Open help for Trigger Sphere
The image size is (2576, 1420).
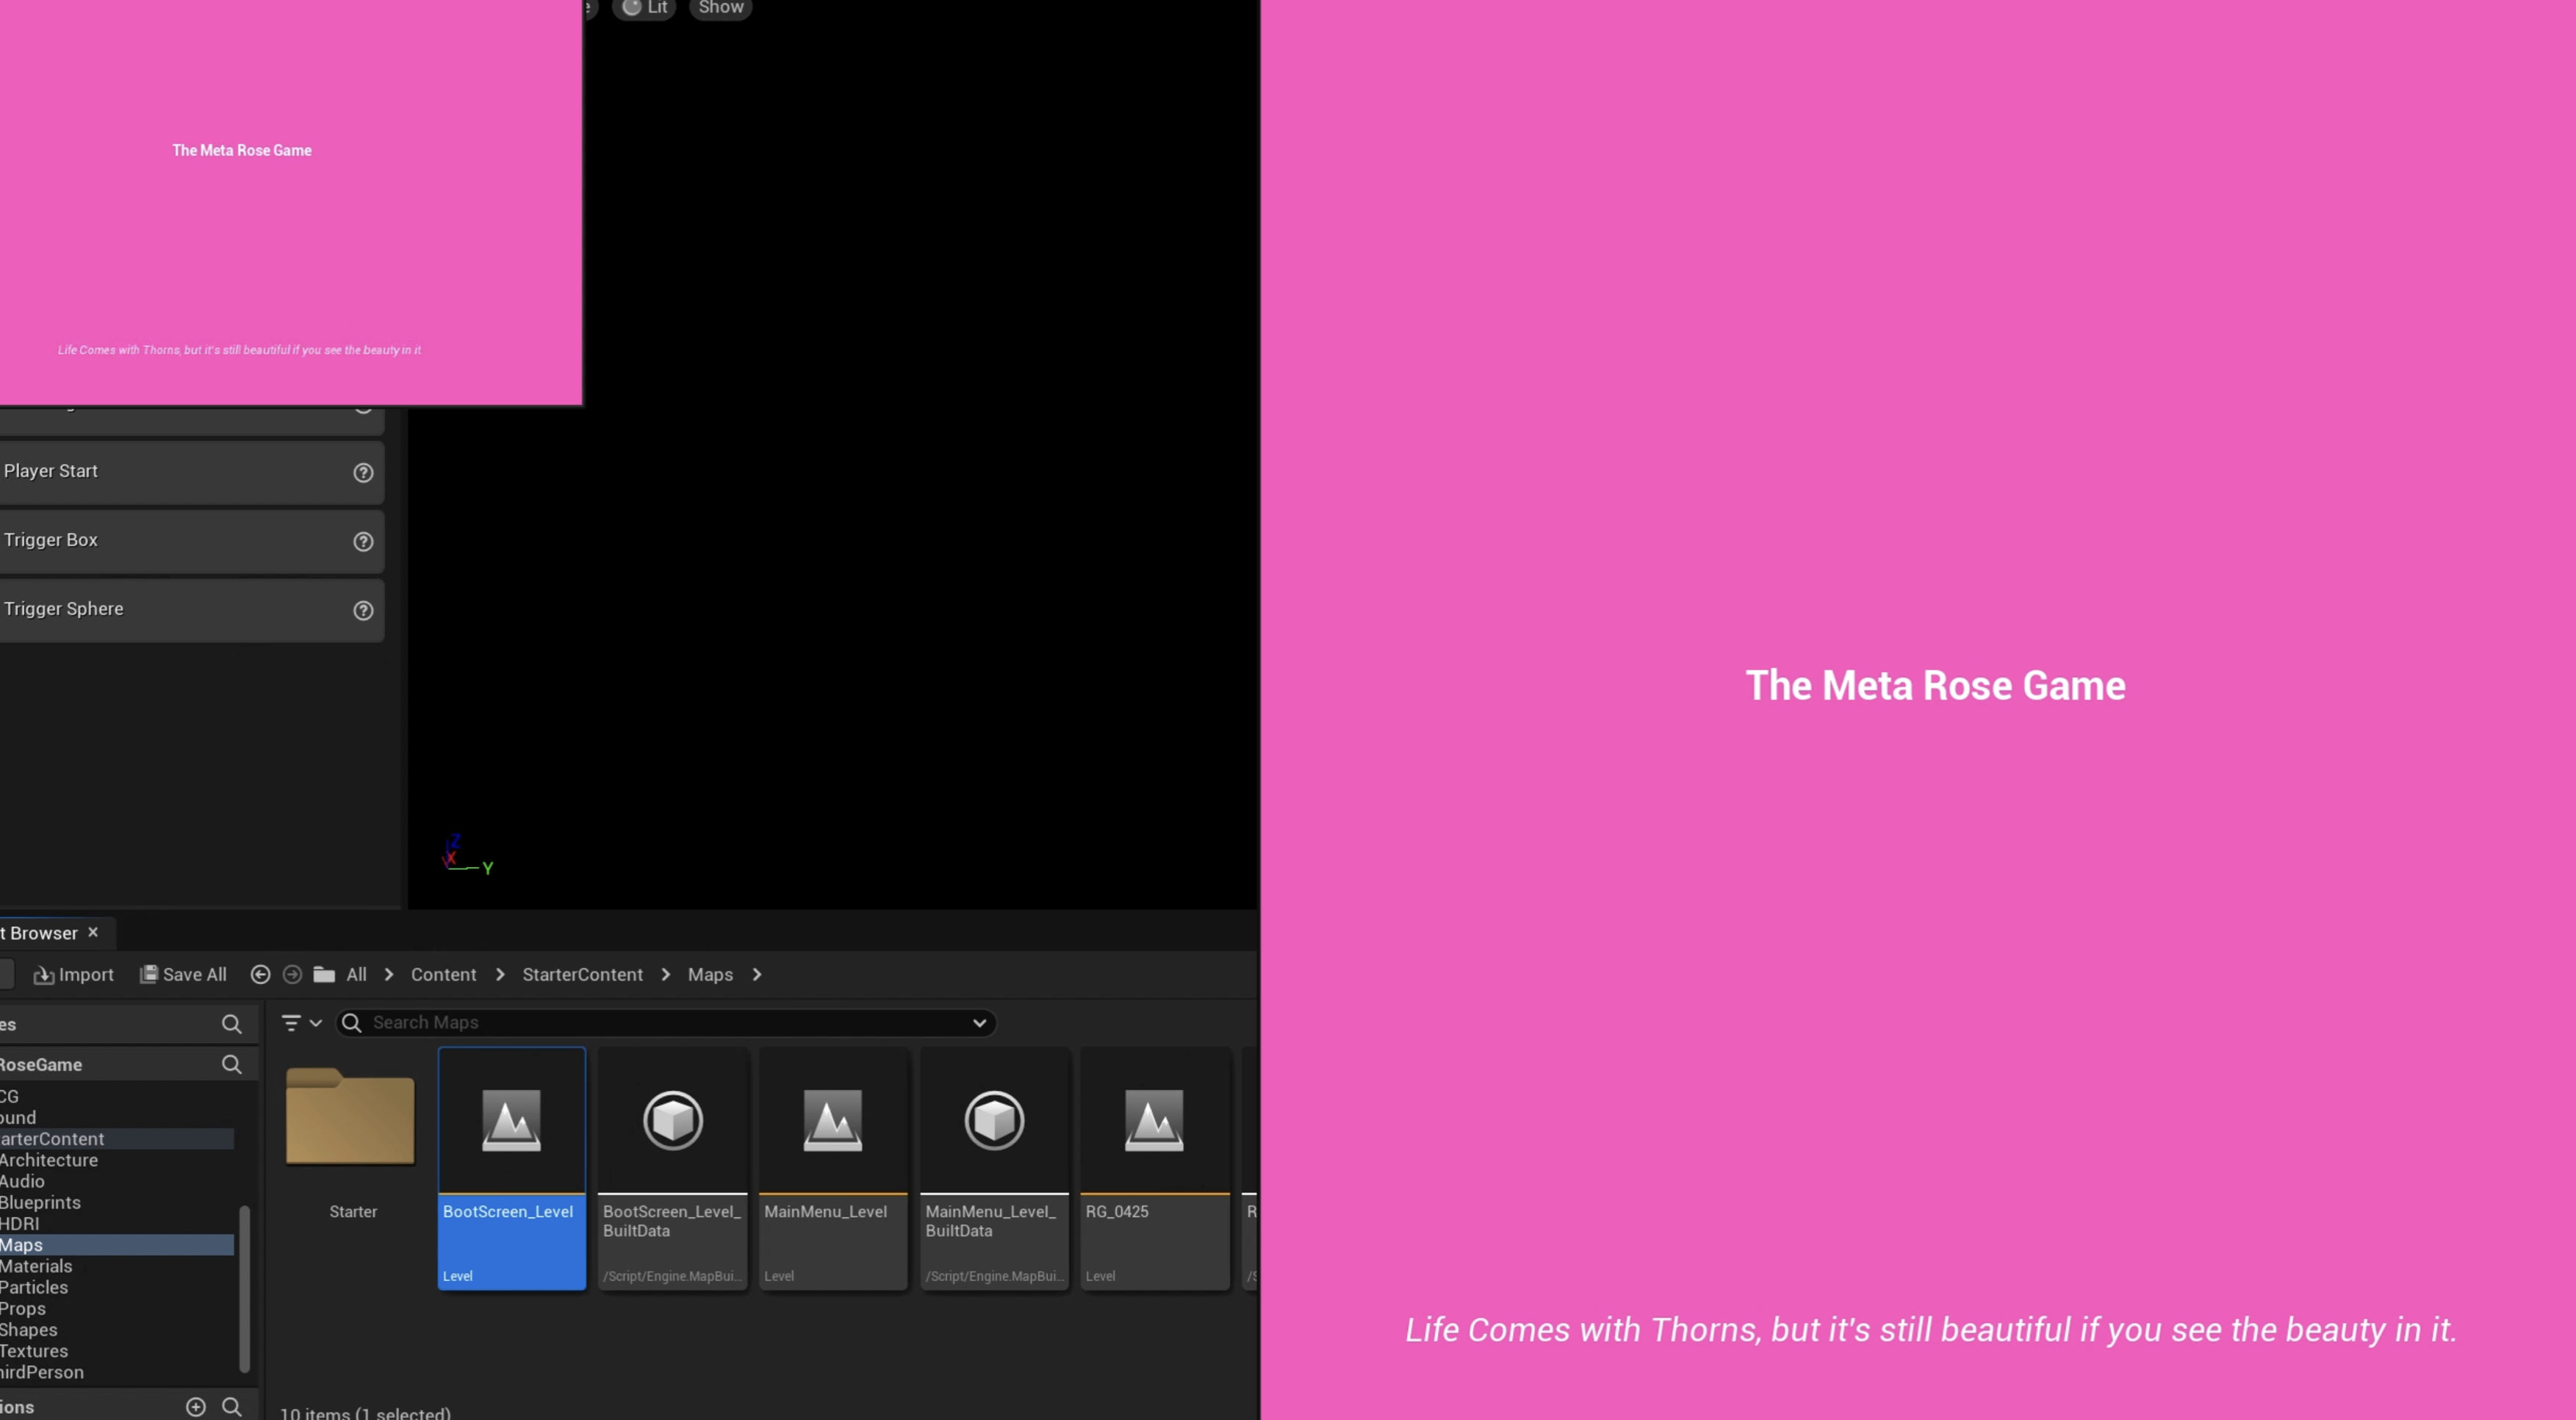[x=363, y=610]
